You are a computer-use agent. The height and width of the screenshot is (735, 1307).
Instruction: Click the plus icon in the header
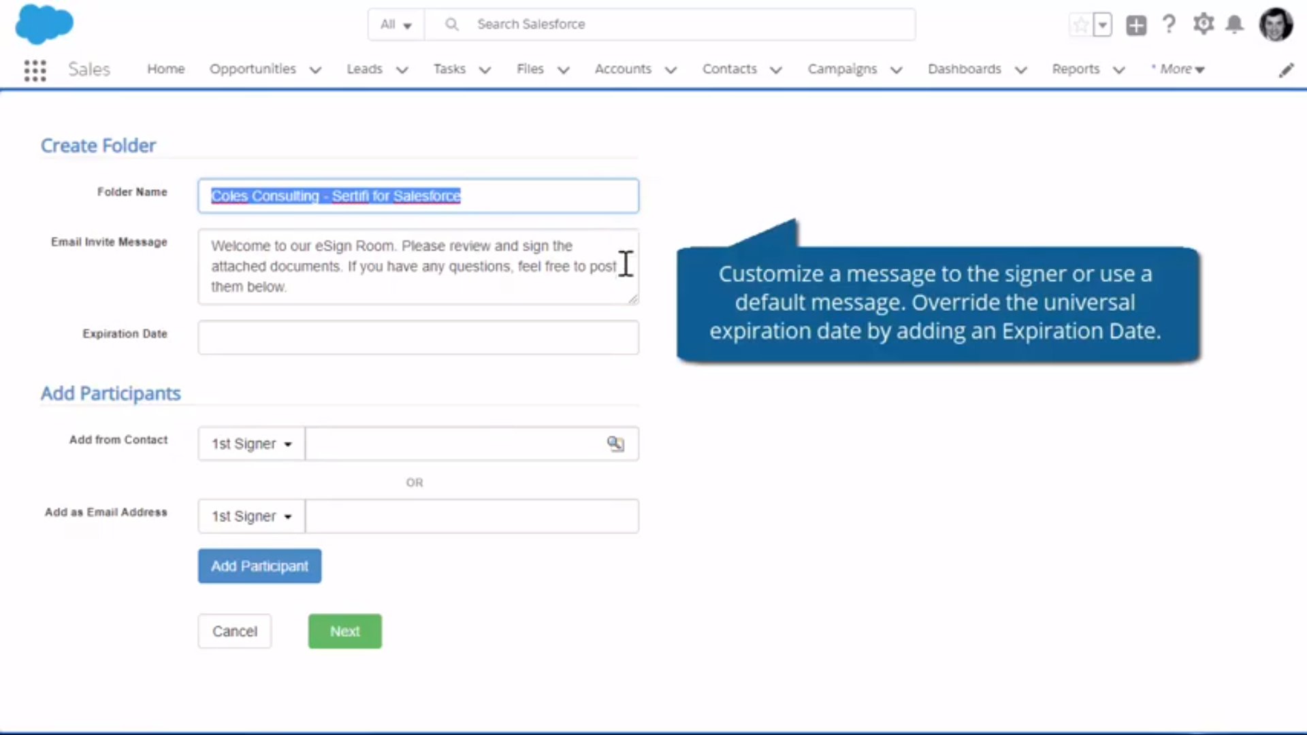[1135, 25]
